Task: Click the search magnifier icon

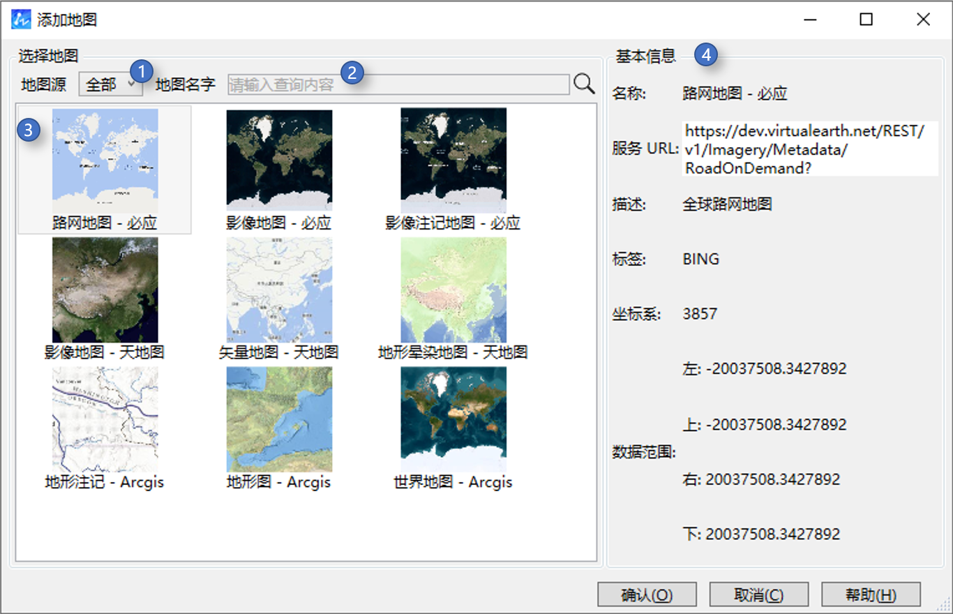Action: point(583,84)
